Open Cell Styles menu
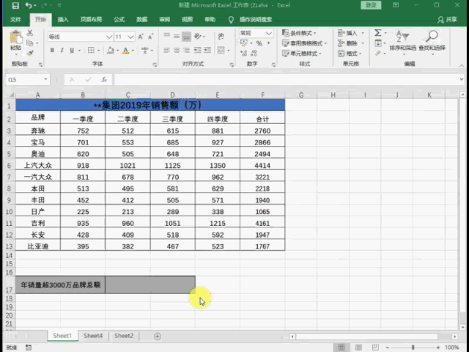This screenshot has height=352, width=469. pos(302,54)
